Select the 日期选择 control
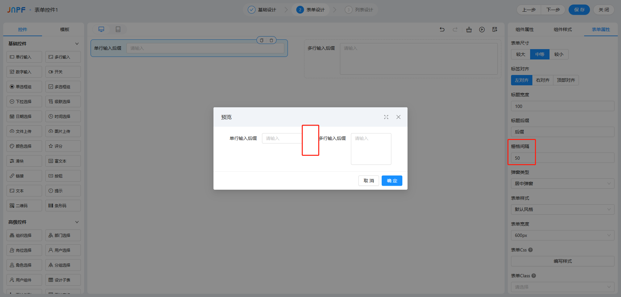 [24, 116]
